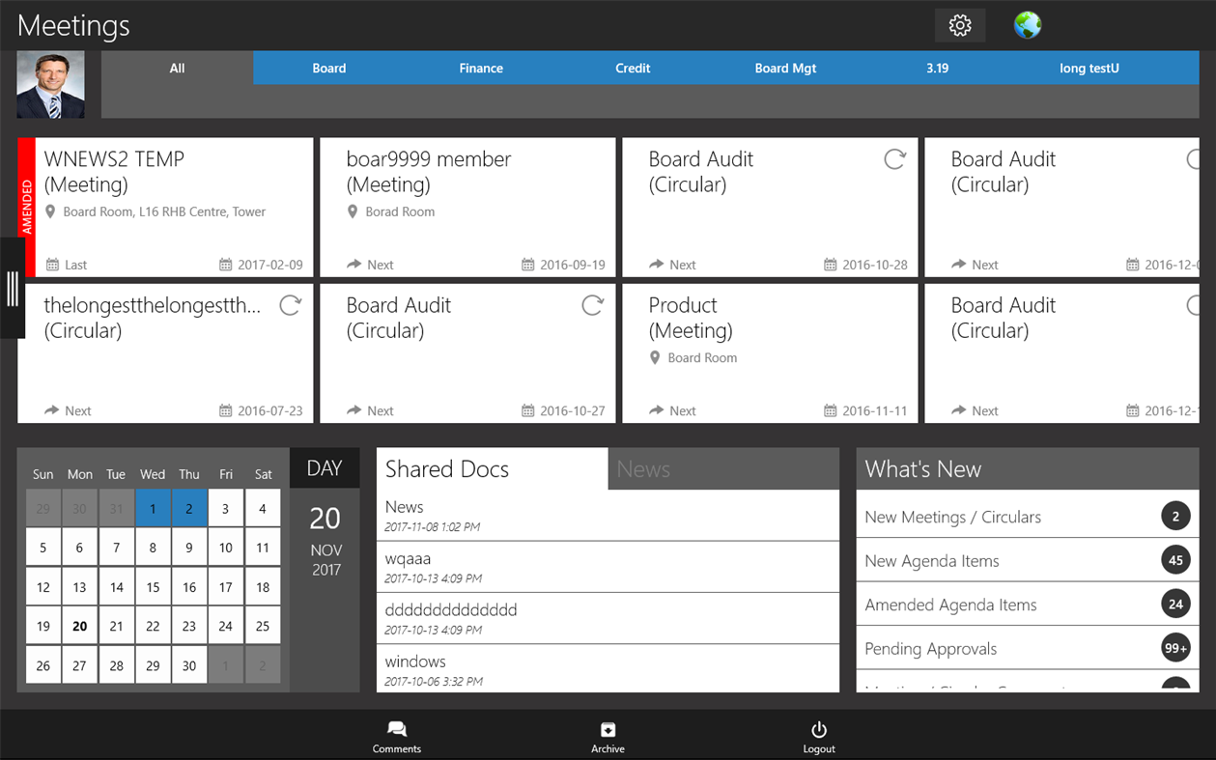Open the settings gear icon
Screen dimensions: 1216x760
pos(959,24)
